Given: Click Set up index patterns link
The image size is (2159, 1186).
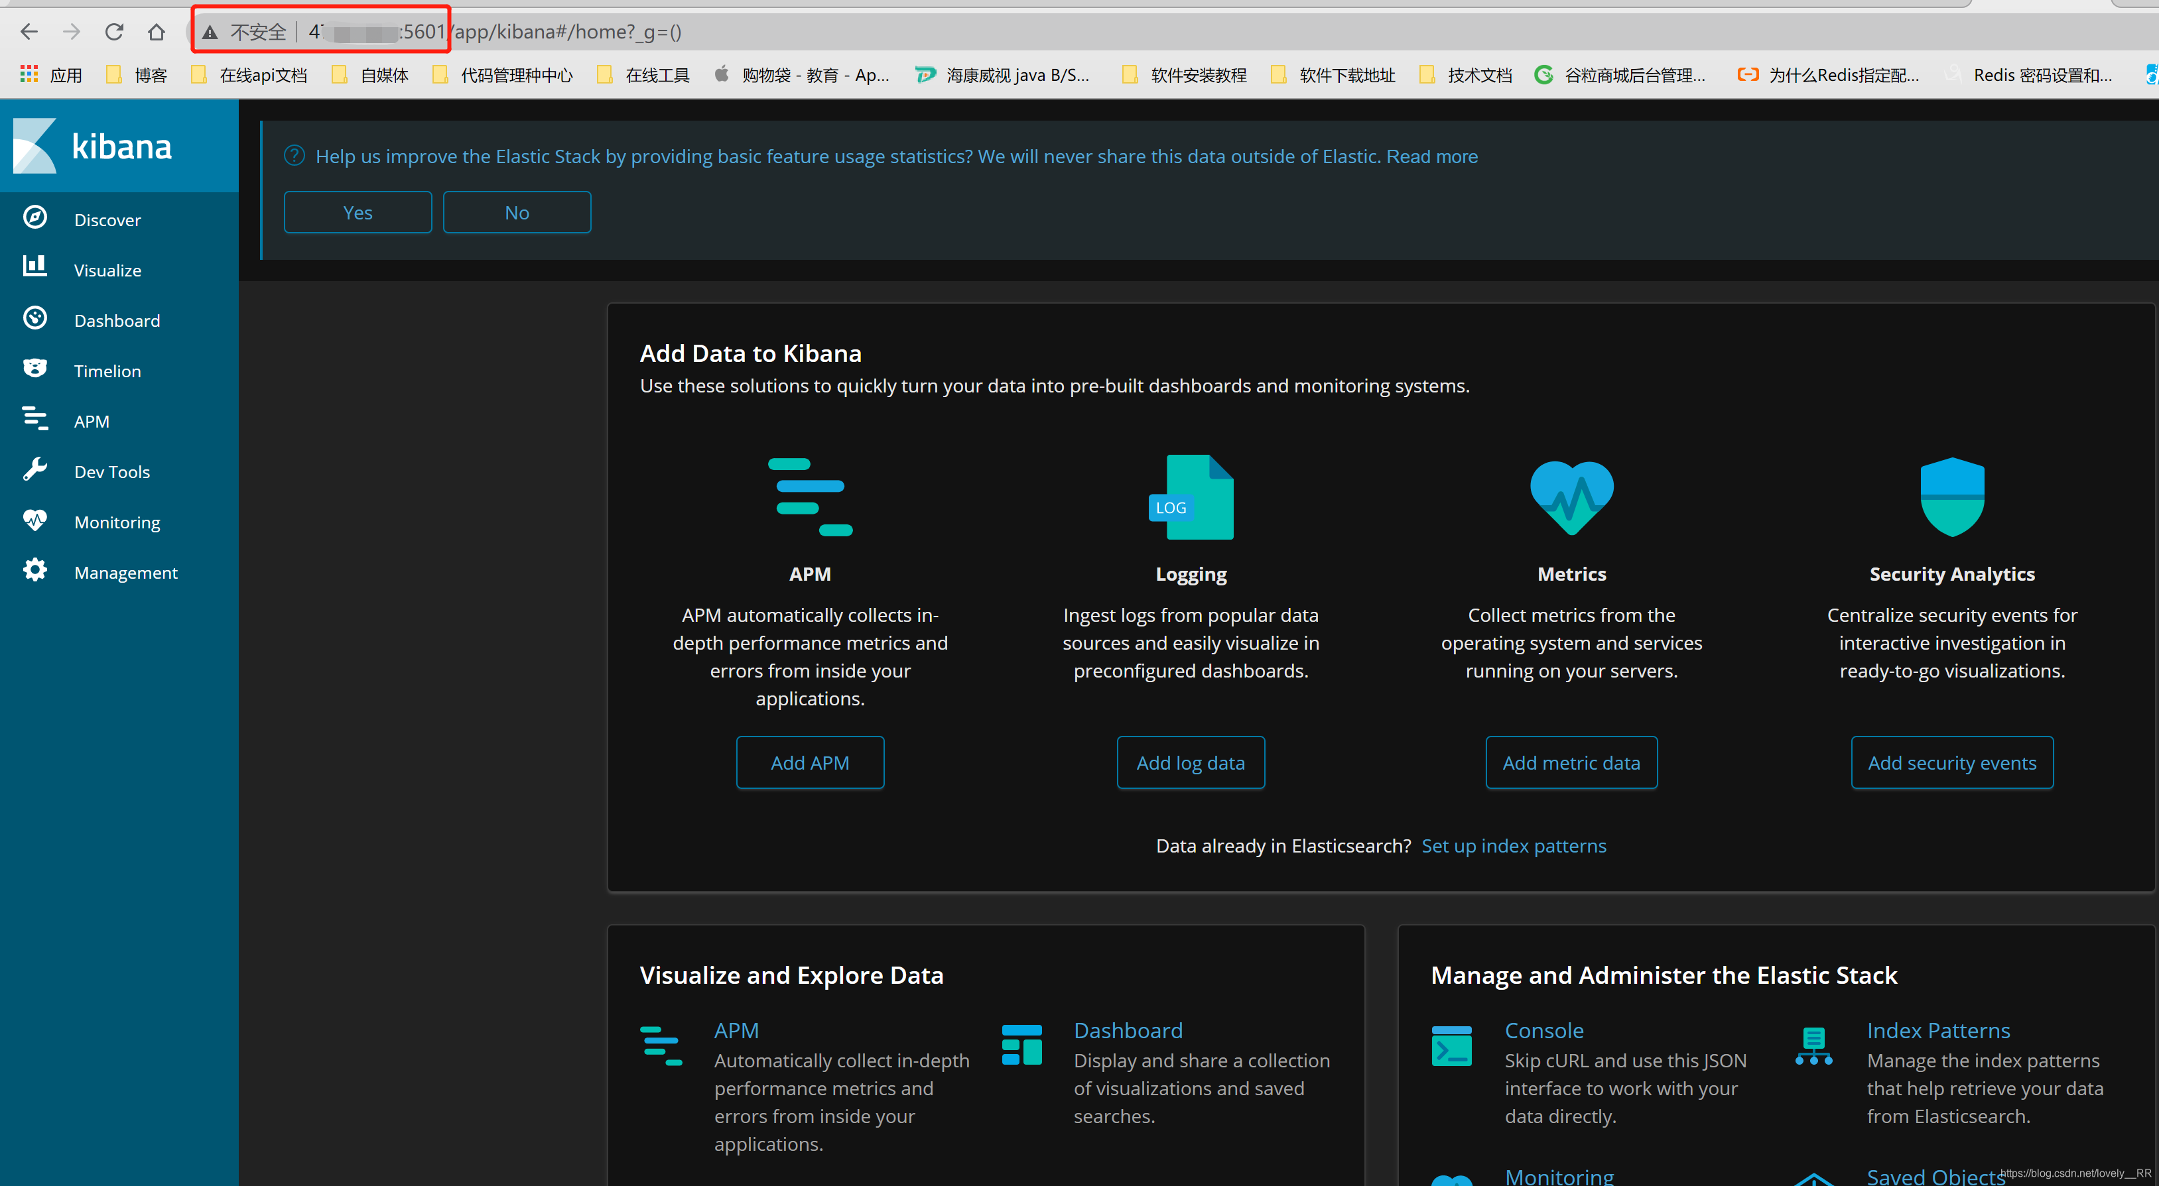Looking at the screenshot, I should (x=1516, y=844).
